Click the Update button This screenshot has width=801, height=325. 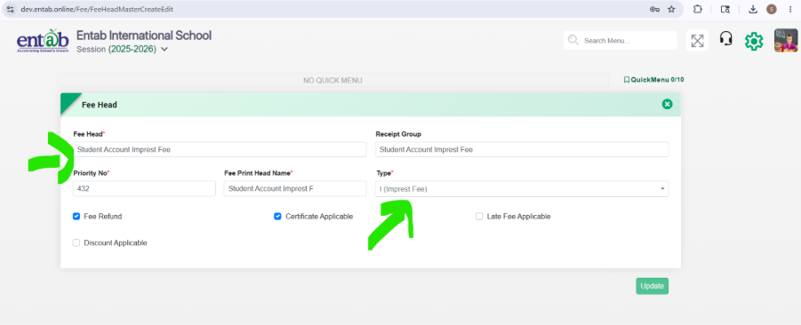[652, 286]
